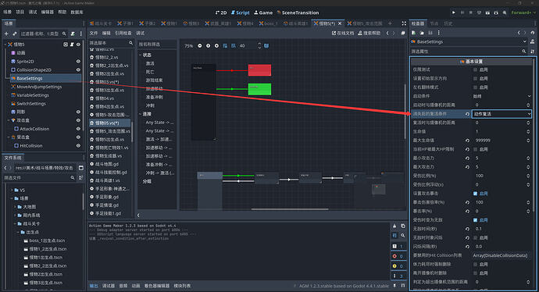Toggle visibility of Sprite2D node

click(78, 62)
